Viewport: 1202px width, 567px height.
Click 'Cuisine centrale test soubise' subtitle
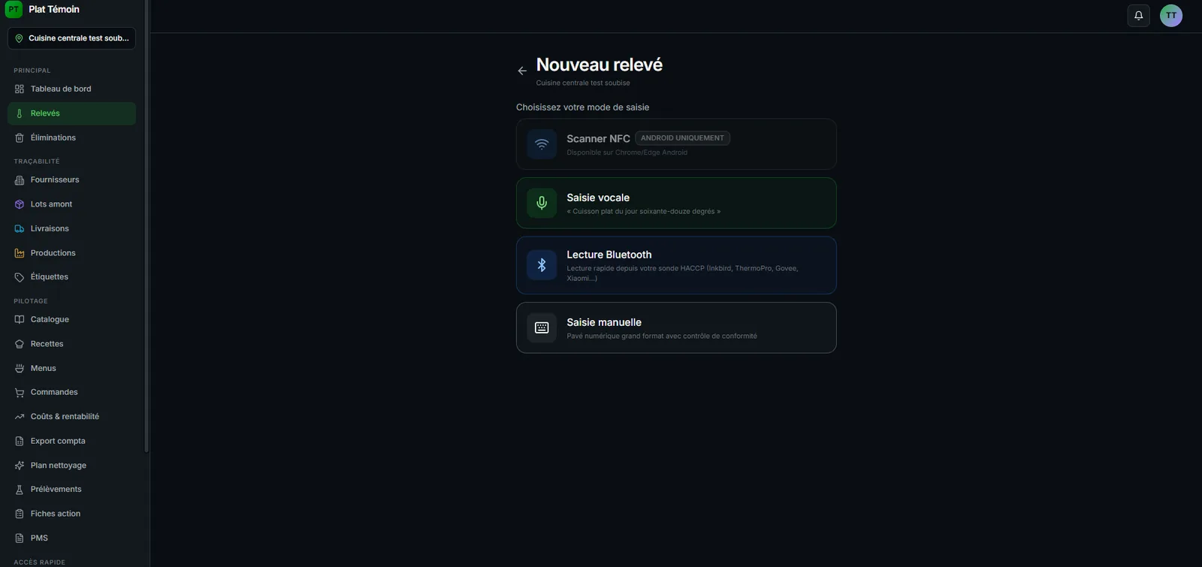point(583,83)
